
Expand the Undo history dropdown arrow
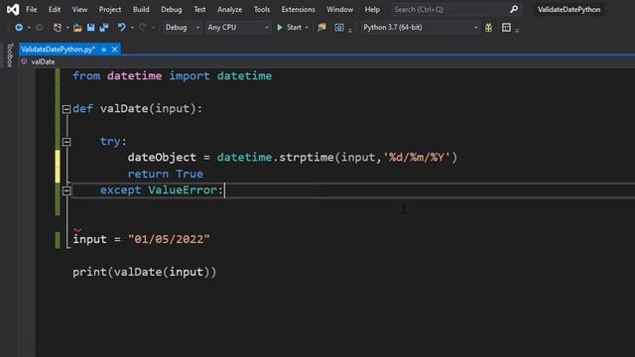(132, 28)
